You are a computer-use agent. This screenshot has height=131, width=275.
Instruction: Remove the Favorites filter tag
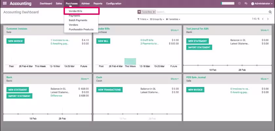coord(154,12)
